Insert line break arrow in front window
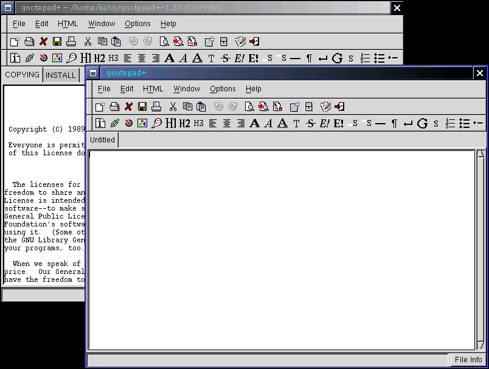The image size is (489, 369). tap(408, 124)
